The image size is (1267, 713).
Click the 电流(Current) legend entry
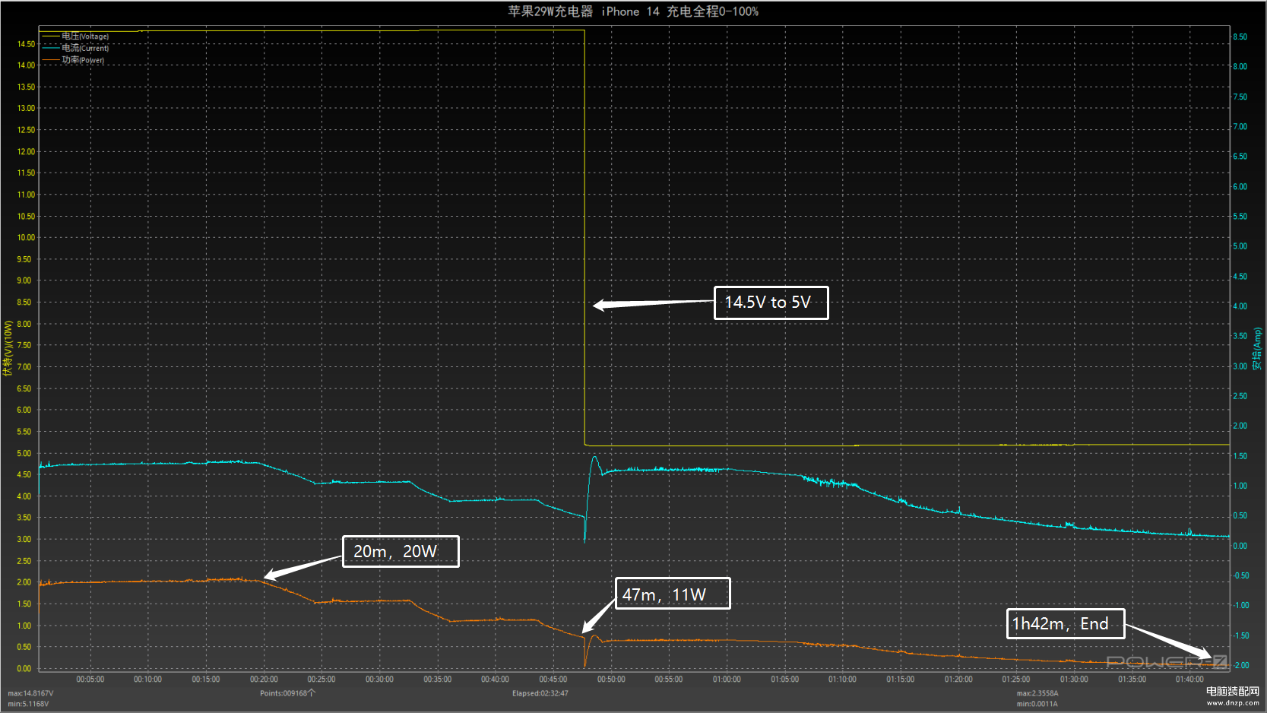76,47
